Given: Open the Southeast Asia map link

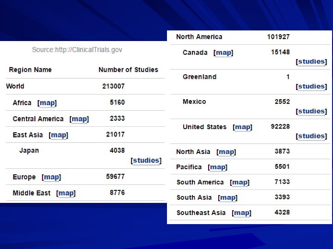Looking at the screenshot, I should coord(241,213).
